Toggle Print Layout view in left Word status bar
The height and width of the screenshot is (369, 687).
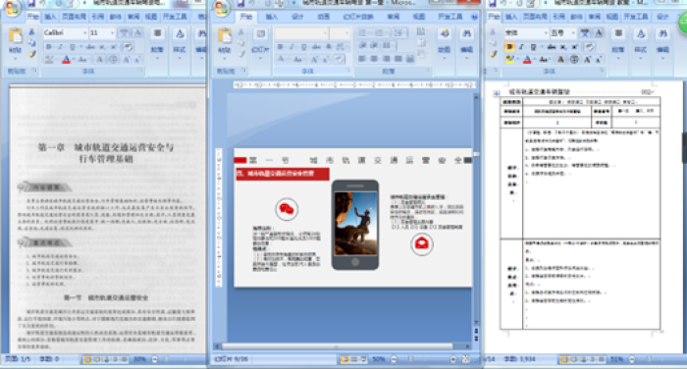87,359
